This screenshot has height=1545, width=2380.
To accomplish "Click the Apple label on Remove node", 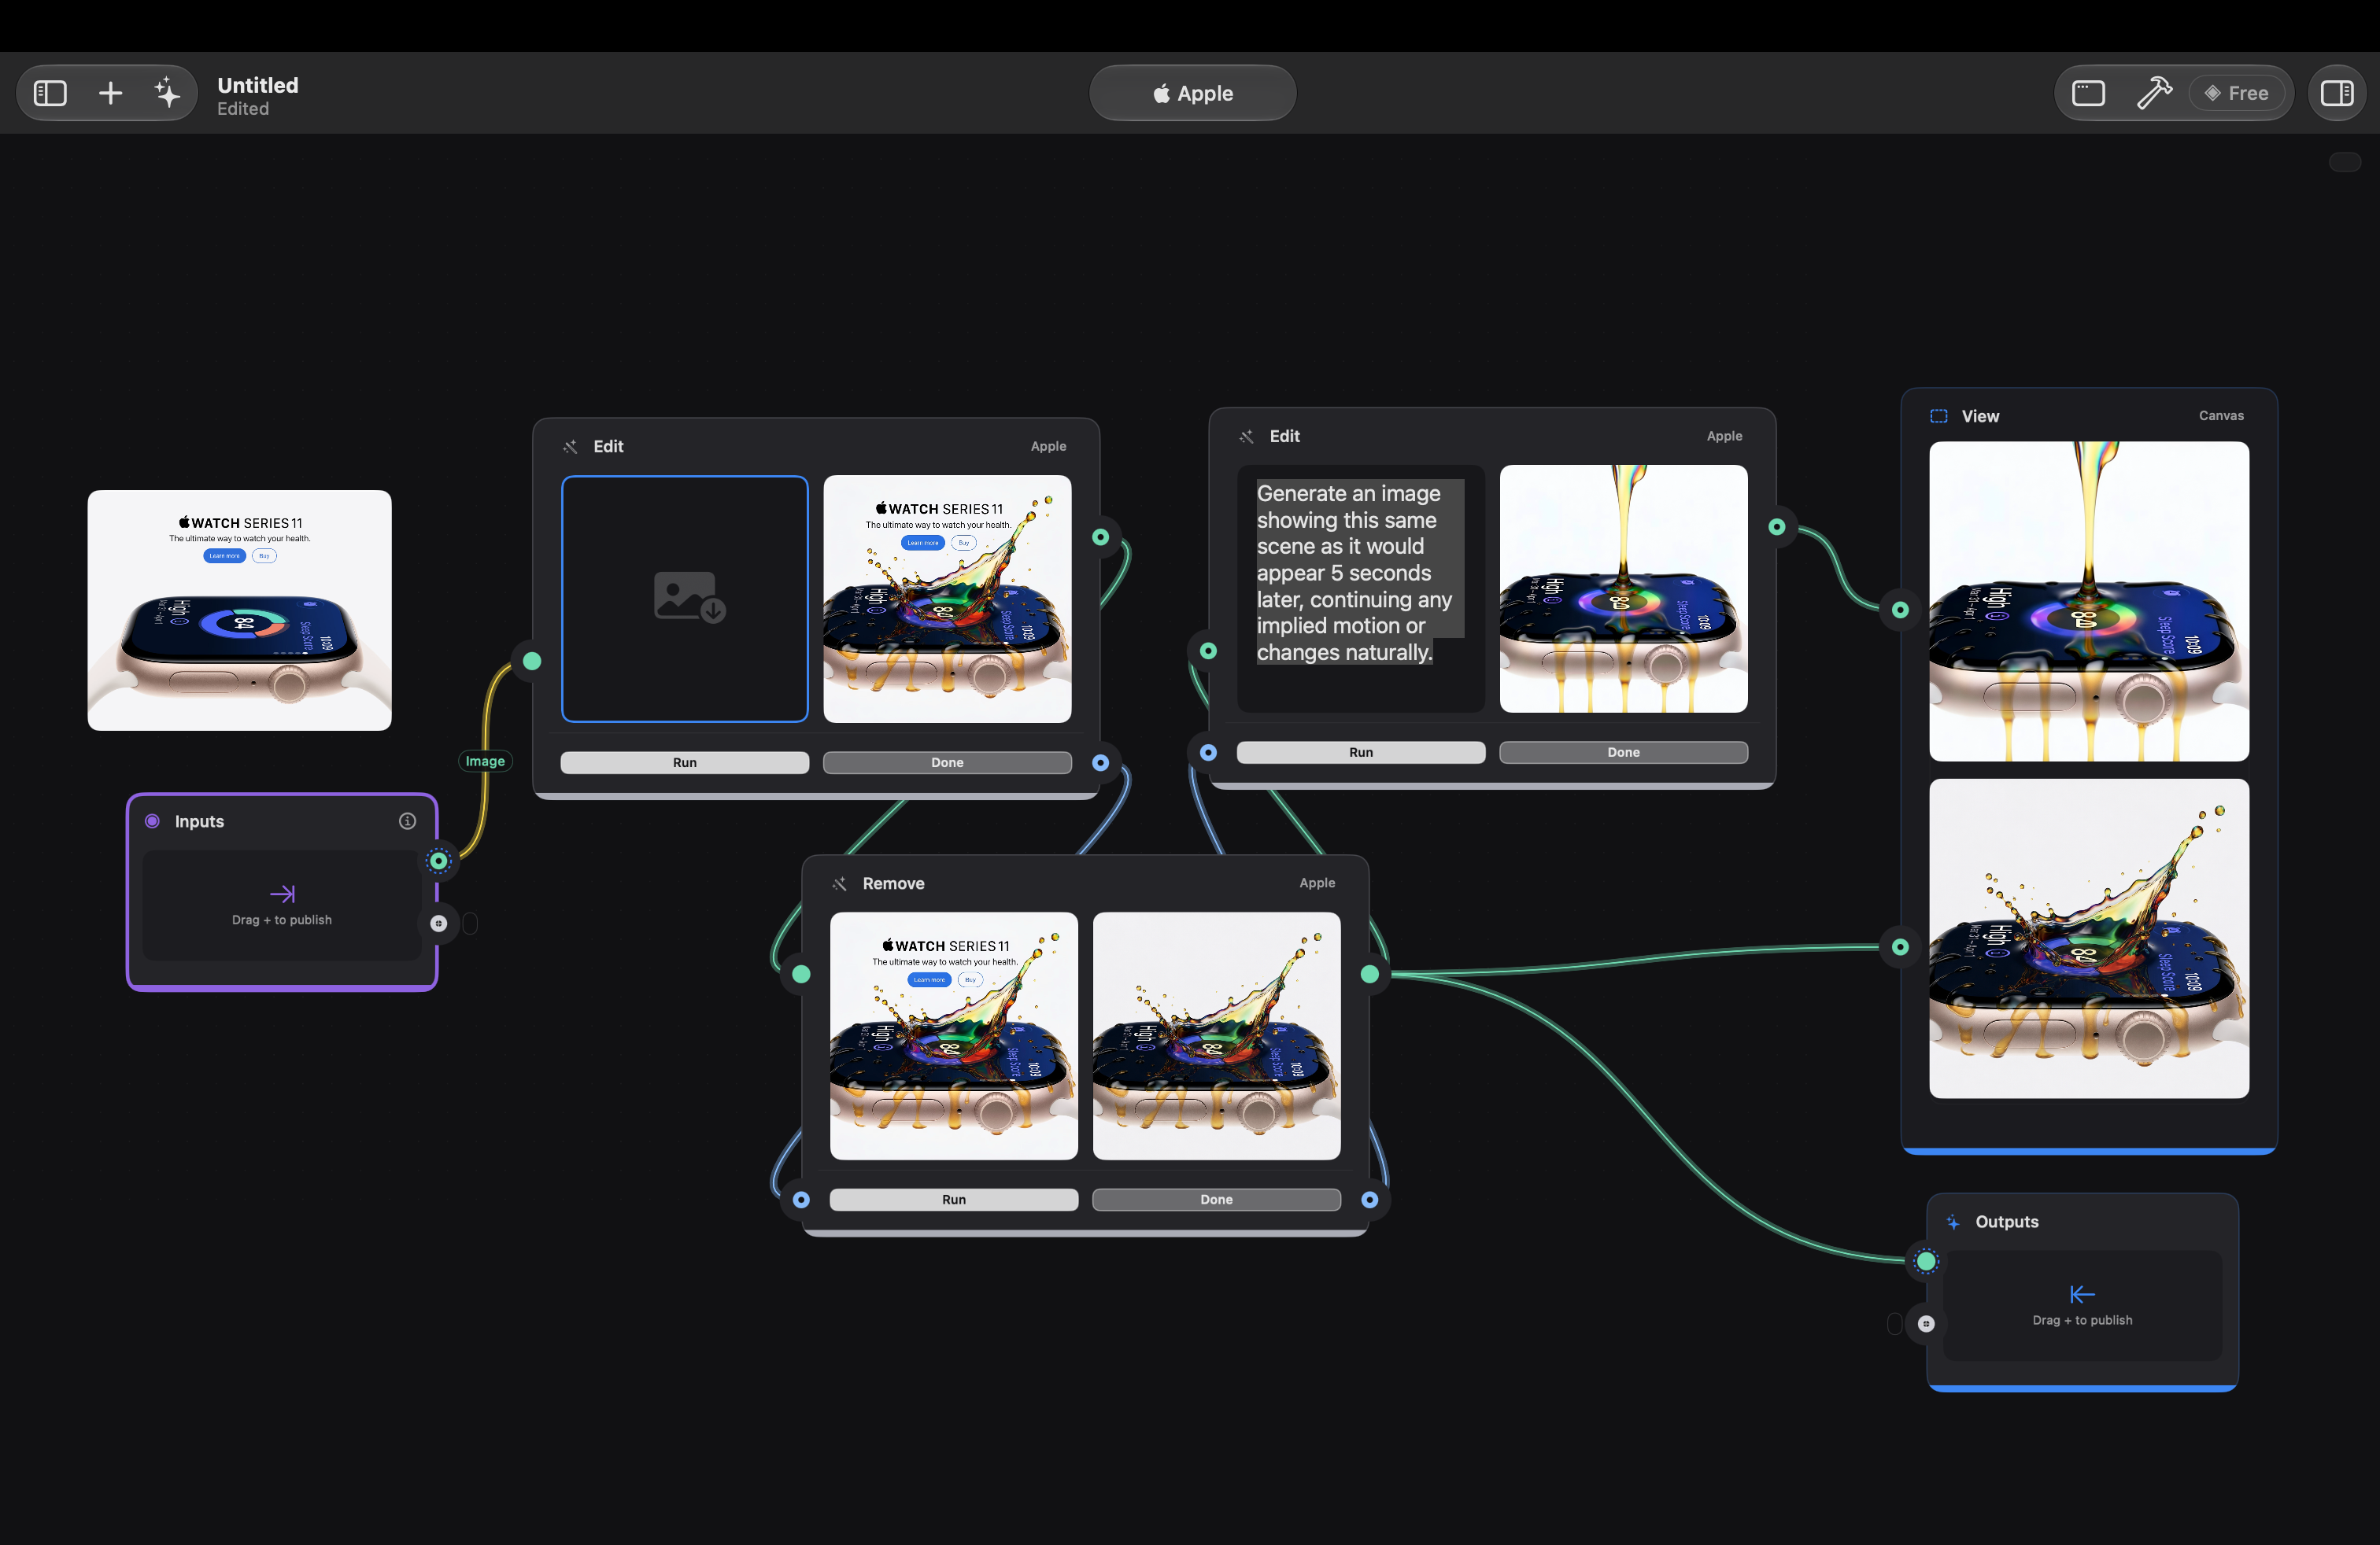I will click(x=1317, y=883).
